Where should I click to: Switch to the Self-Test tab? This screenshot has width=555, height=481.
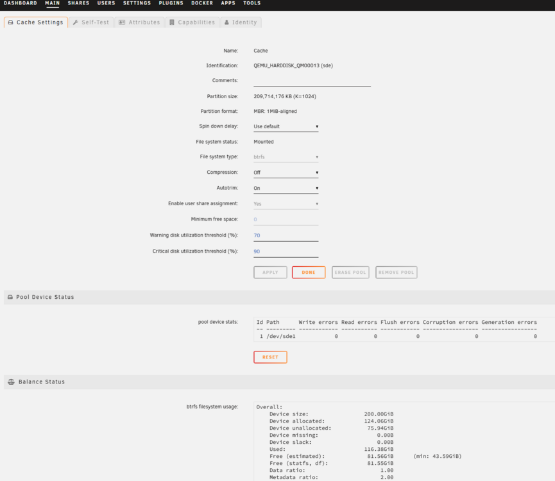click(x=91, y=22)
